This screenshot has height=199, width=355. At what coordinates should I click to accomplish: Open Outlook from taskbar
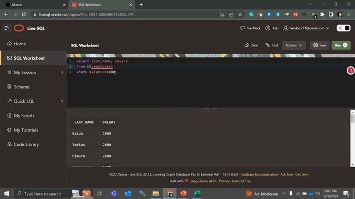coord(128,193)
